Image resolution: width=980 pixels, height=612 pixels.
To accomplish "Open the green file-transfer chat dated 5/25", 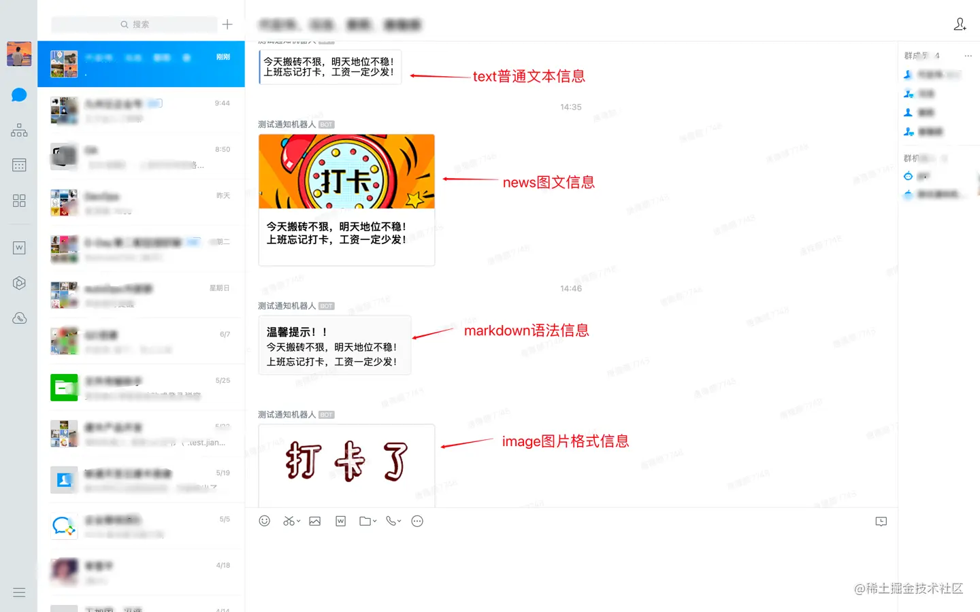I will pos(141,388).
